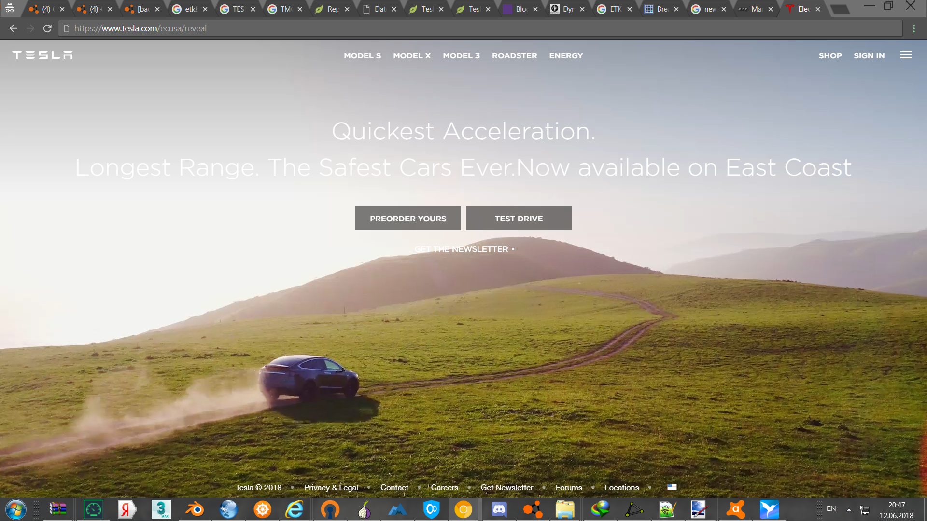Click Test Drive button
The height and width of the screenshot is (521, 927).
pos(519,218)
